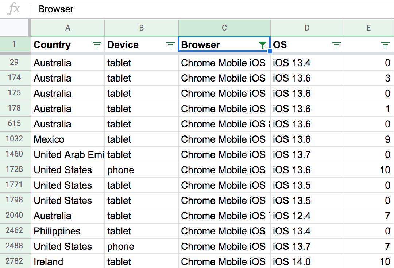
Task: Open the column E filter icon
Action: point(385,45)
